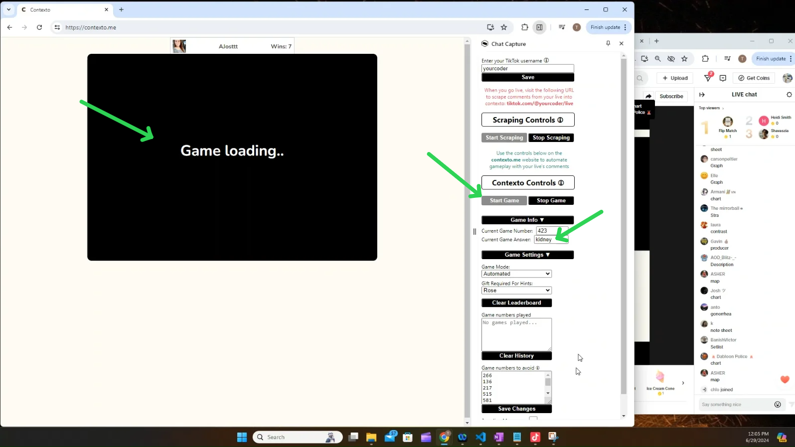
Task: Click Scraping Controls info header
Action: (x=528, y=120)
